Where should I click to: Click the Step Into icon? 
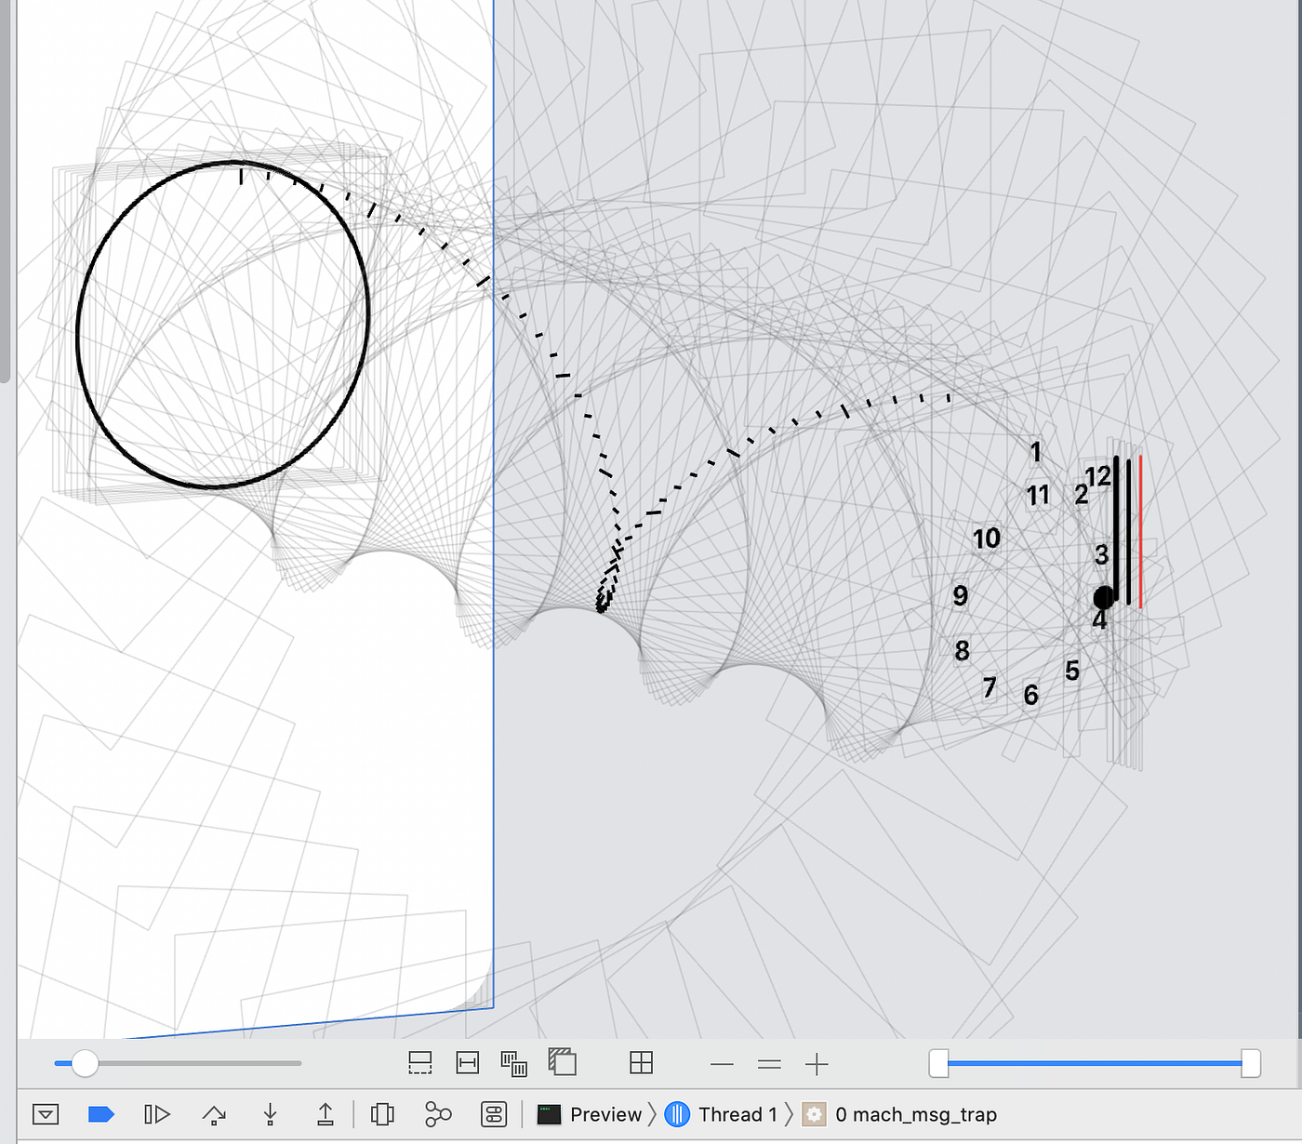[x=270, y=1114]
